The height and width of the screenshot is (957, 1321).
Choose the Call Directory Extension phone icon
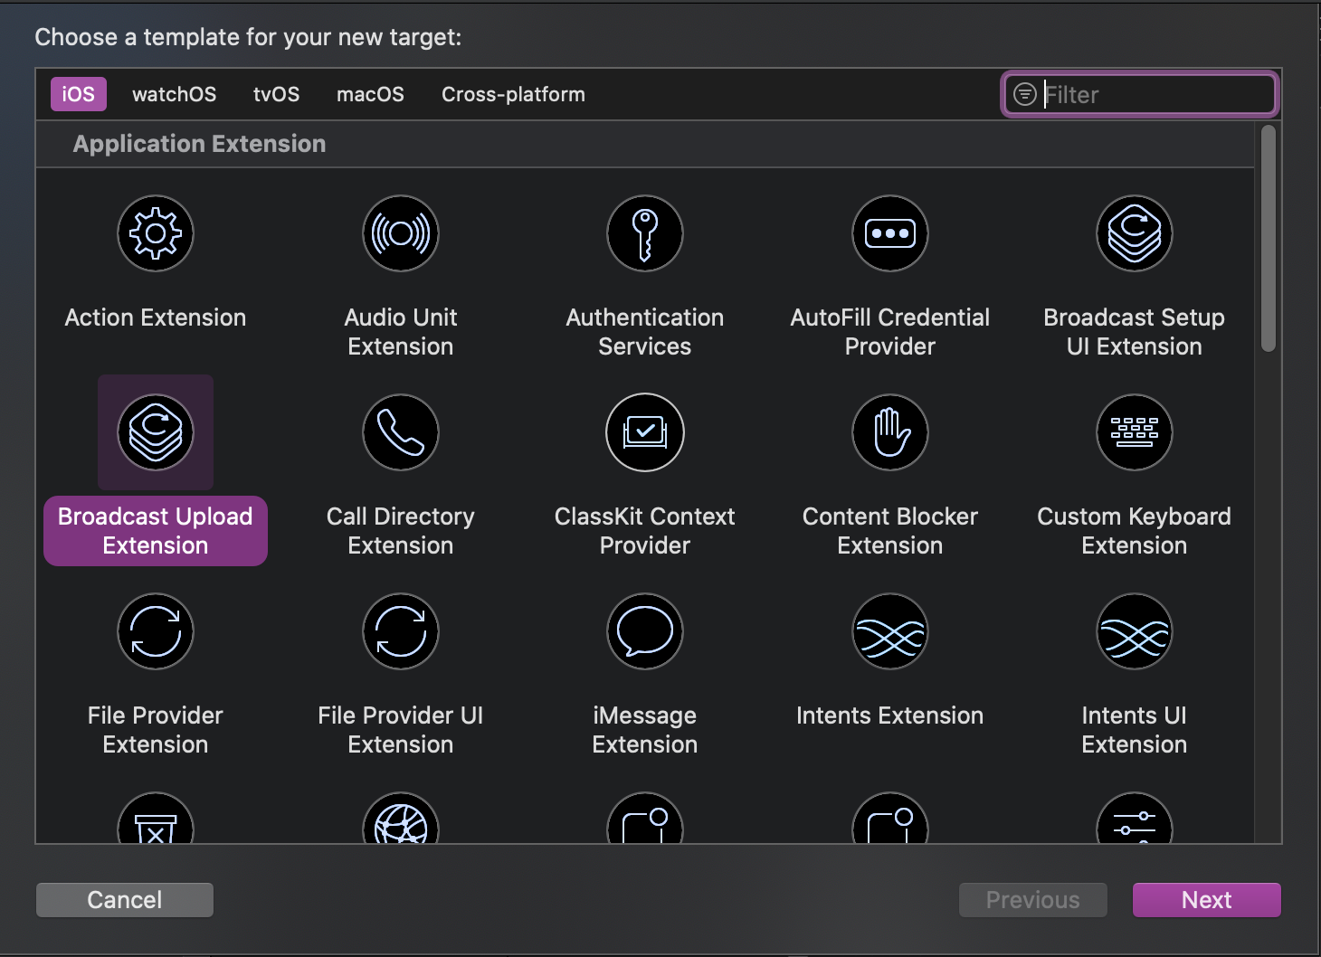coord(401,432)
